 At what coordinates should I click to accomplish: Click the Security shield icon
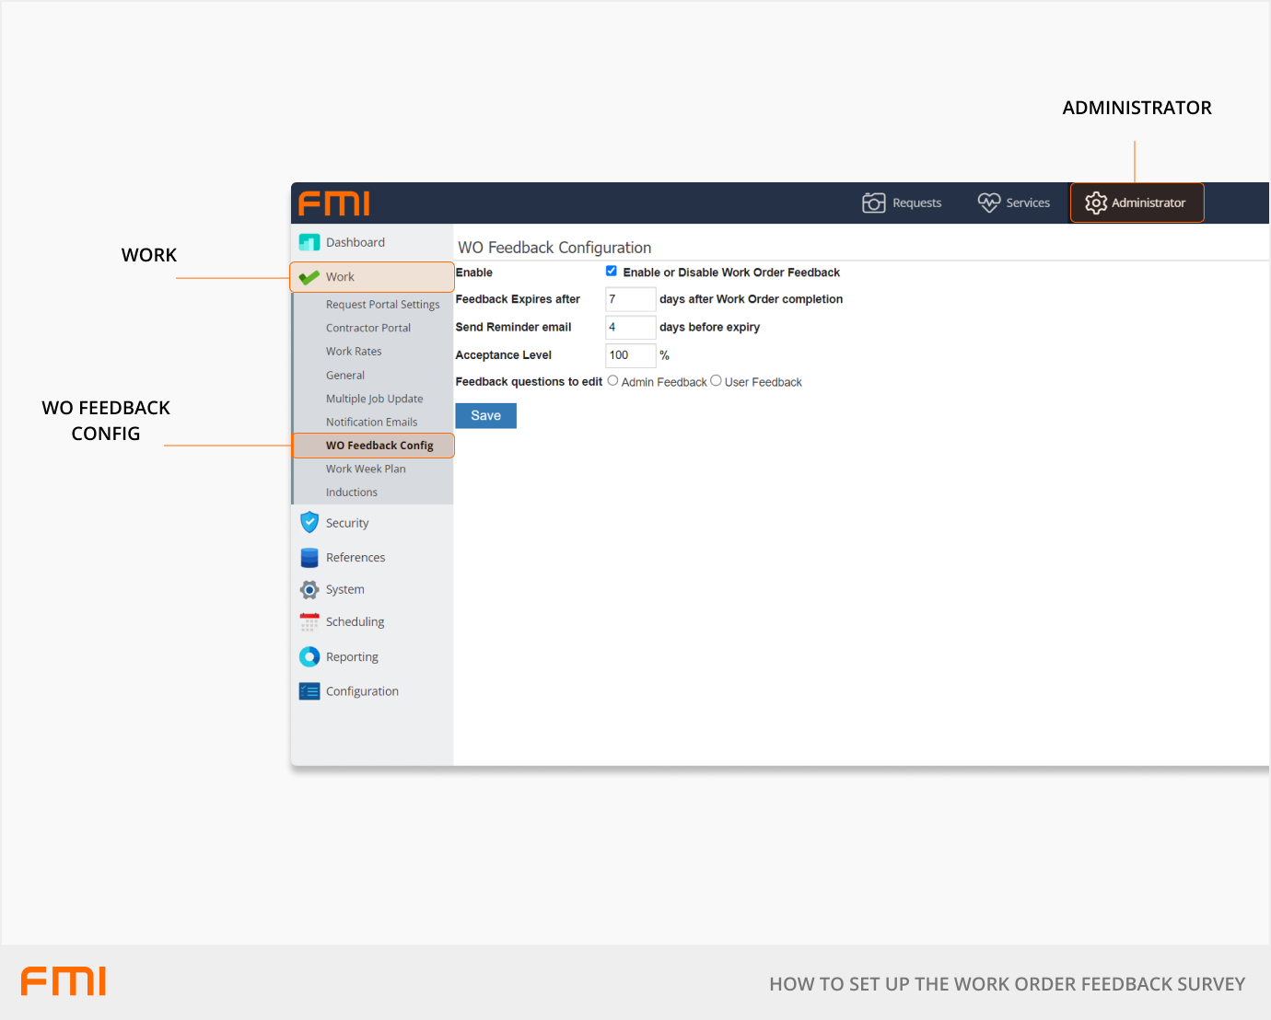coord(309,523)
